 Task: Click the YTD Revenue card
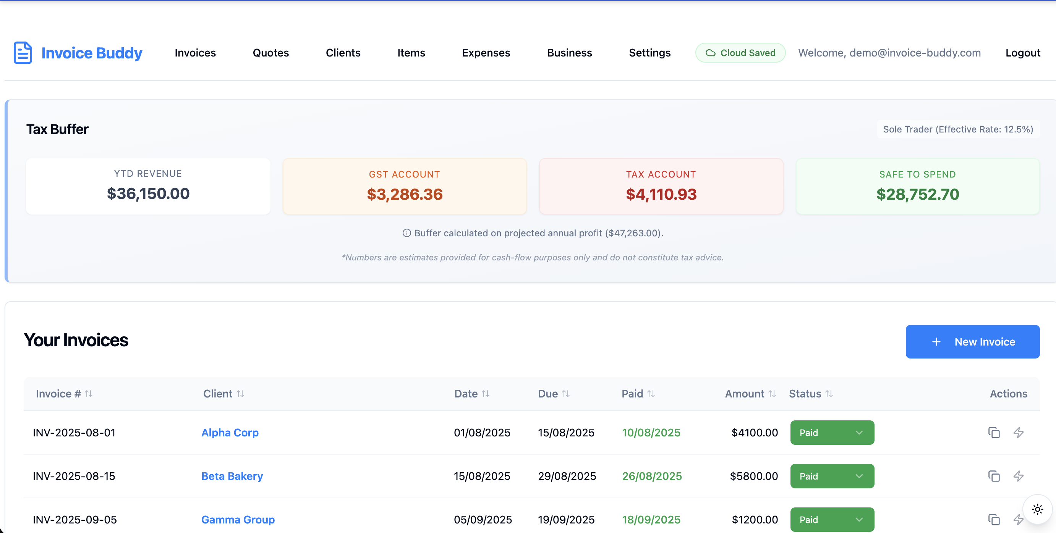(148, 186)
